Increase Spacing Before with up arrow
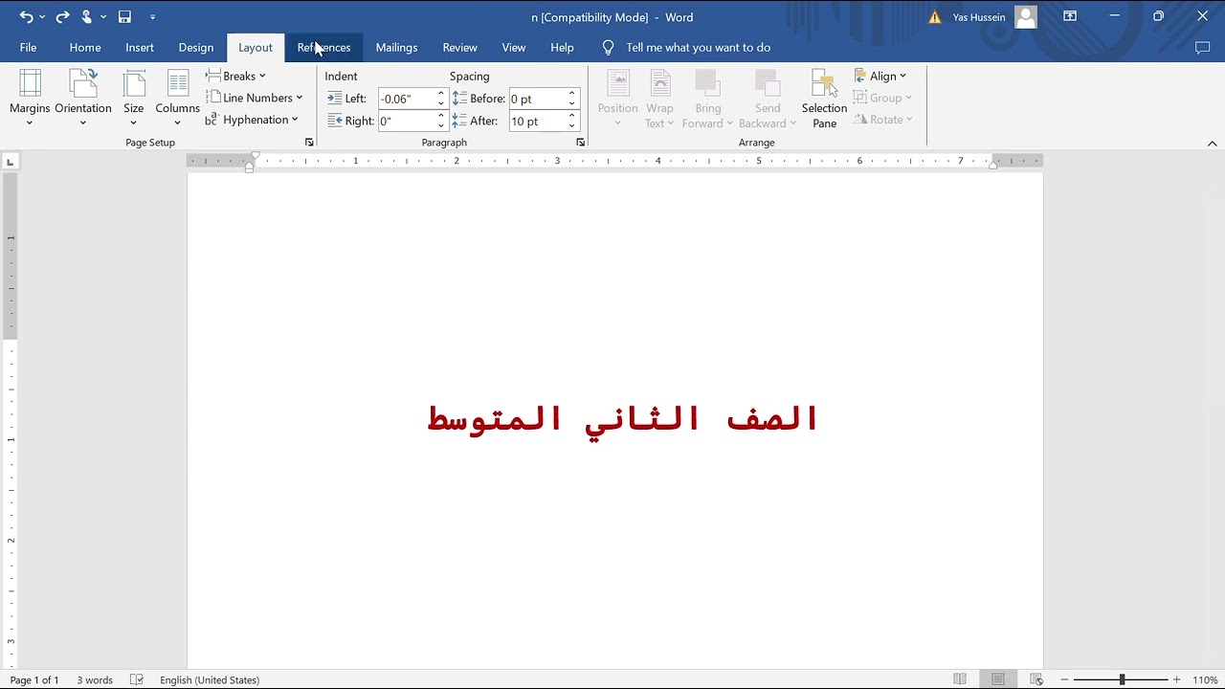1225x689 pixels. [571, 94]
